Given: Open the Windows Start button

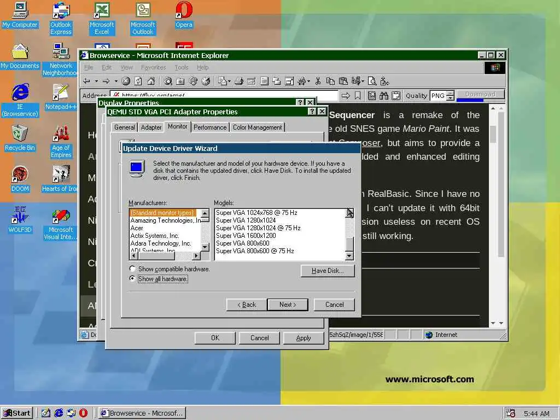Looking at the screenshot, I should 17,413.
